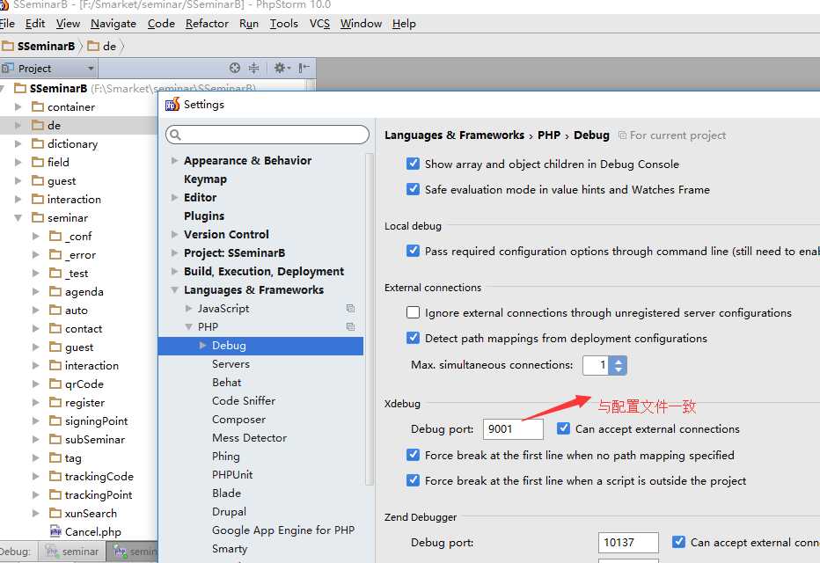The height and width of the screenshot is (563, 820).
Task: Open the Project panel gear settings icon
Action: (282, 68)
